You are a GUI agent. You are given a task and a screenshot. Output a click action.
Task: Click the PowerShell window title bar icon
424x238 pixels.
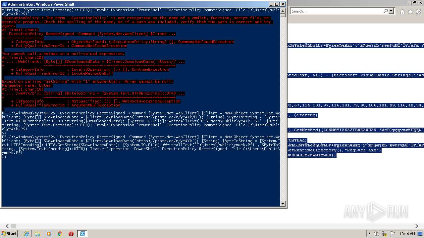(x=4, y=4)
